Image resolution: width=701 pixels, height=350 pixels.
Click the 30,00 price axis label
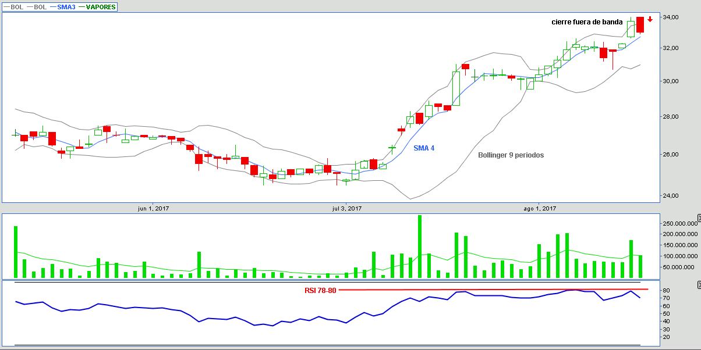671,81
